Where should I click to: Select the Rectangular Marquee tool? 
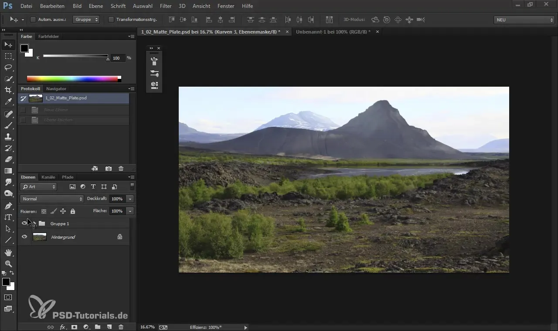tap(8, 56)
